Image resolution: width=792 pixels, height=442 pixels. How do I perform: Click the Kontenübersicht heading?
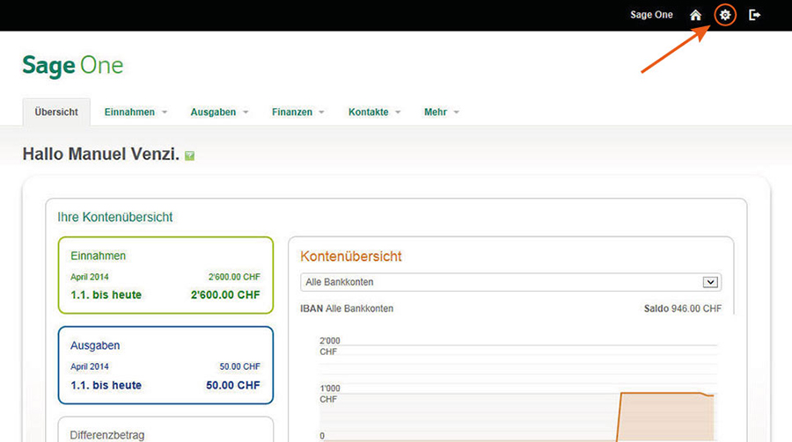(350, 257)
